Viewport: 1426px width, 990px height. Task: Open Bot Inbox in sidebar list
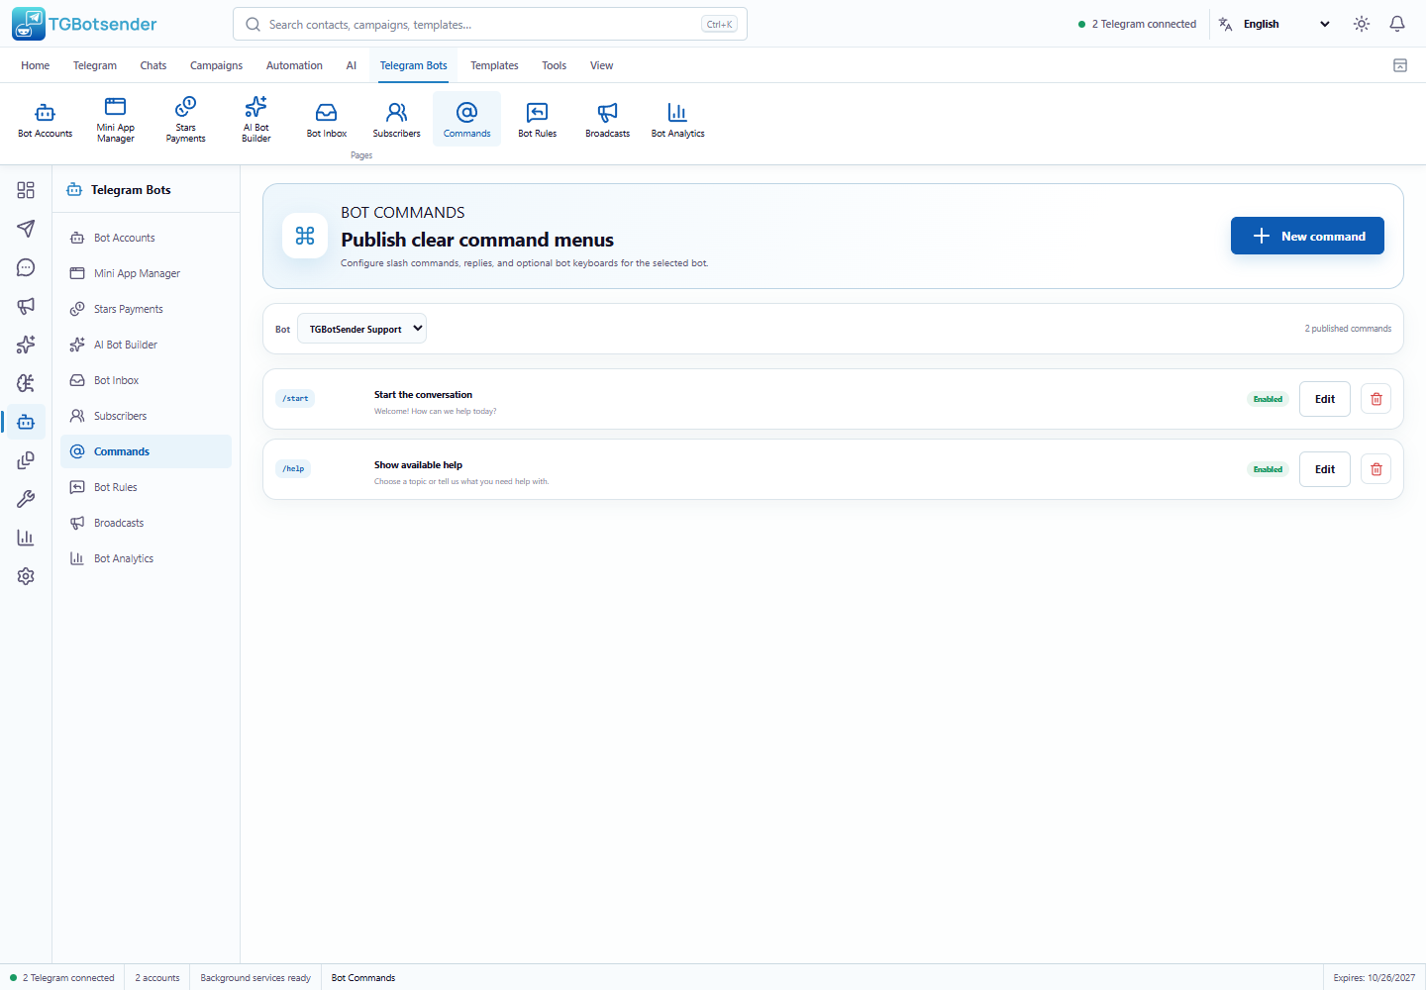(x=146, y=380)
